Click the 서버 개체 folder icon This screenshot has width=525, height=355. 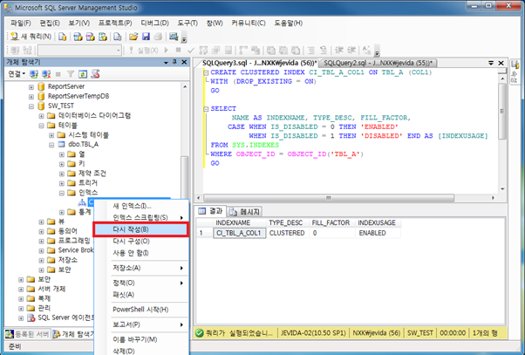point(31,289)
